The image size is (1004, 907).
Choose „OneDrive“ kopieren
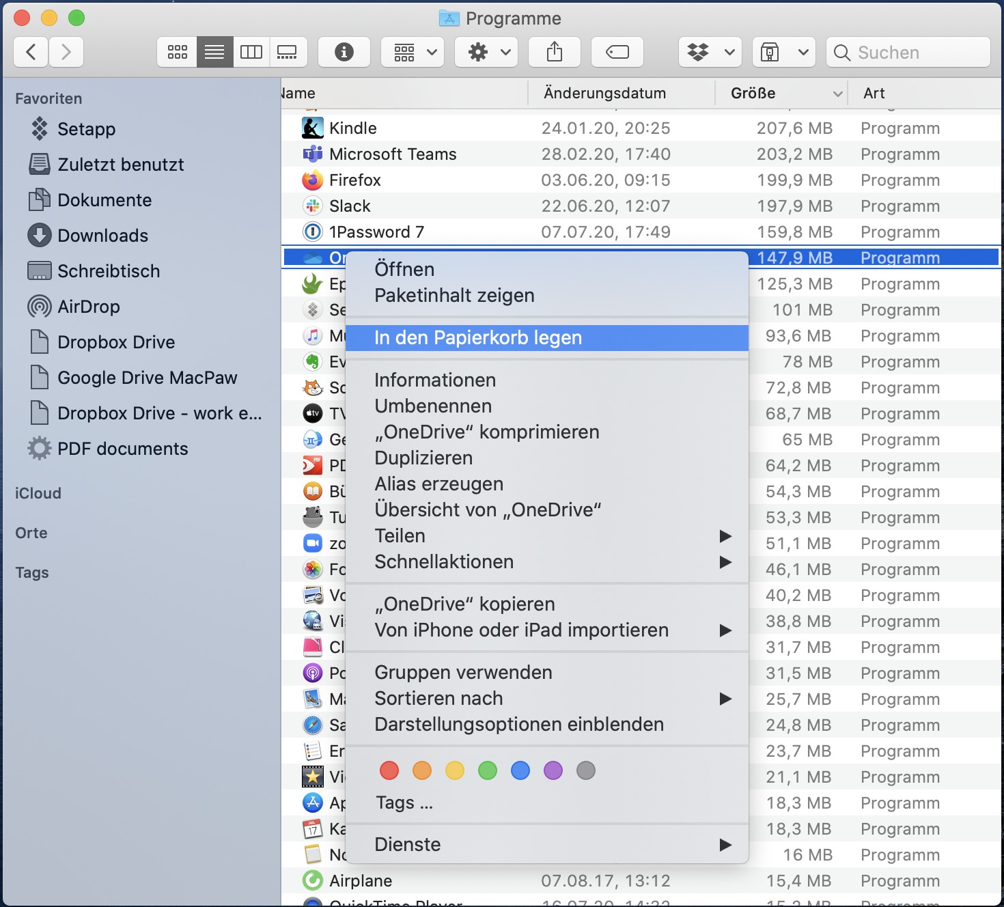coord(547,604)
